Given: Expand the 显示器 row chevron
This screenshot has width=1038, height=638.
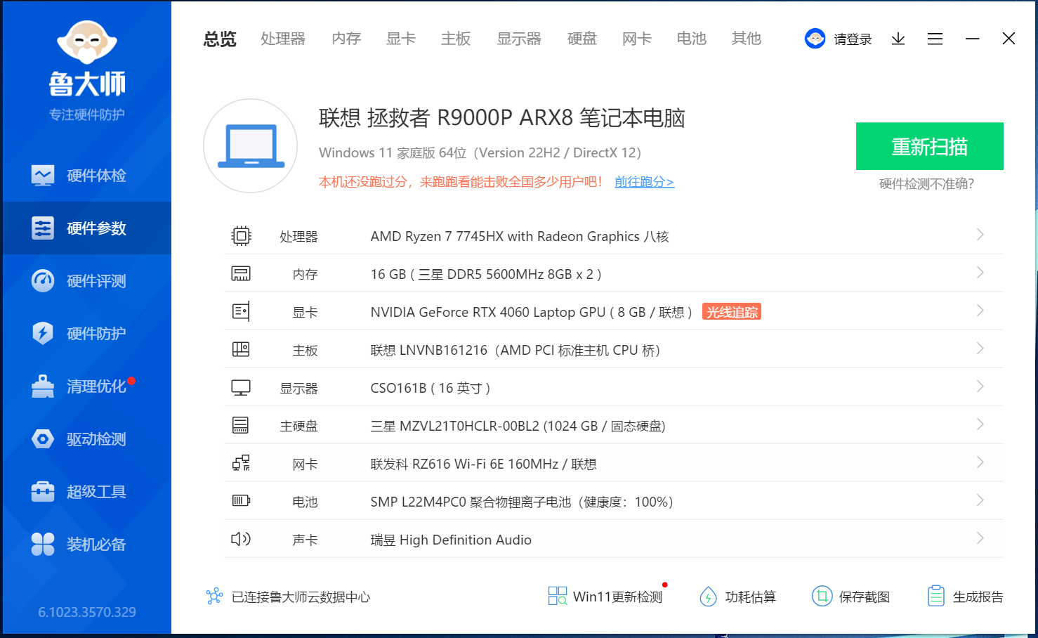Looking at the screenshot, I should [x=980, y=386].
